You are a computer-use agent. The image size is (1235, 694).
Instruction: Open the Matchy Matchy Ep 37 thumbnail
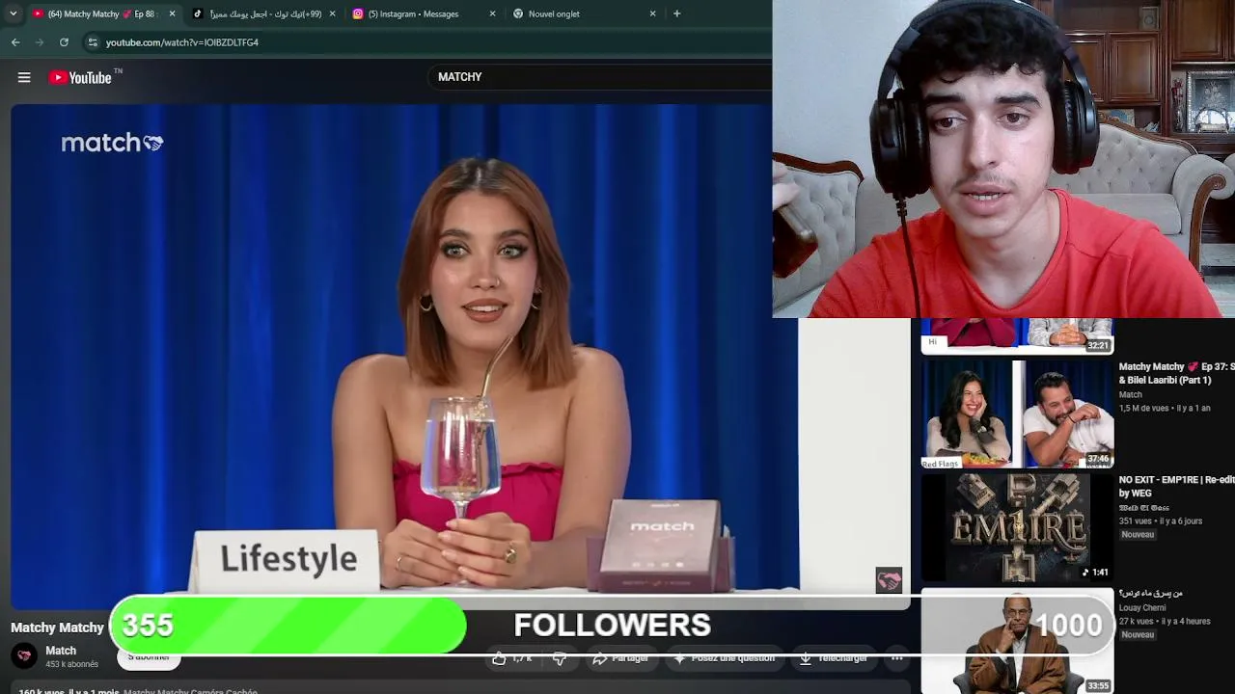[x=1017, y=414]
